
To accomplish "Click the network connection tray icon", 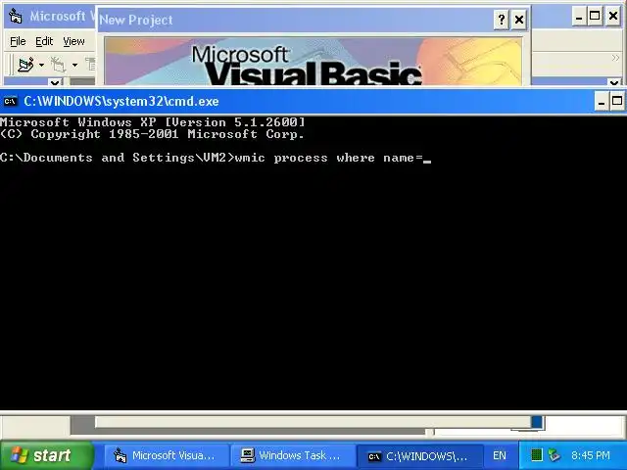I will pos(555,454).
